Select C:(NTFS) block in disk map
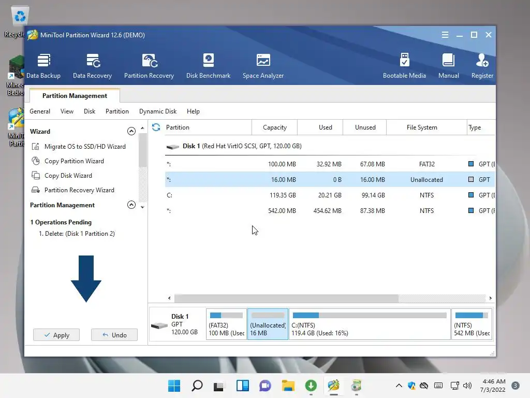The height and width of the screenshot is (398, 530). pos(370,324)
